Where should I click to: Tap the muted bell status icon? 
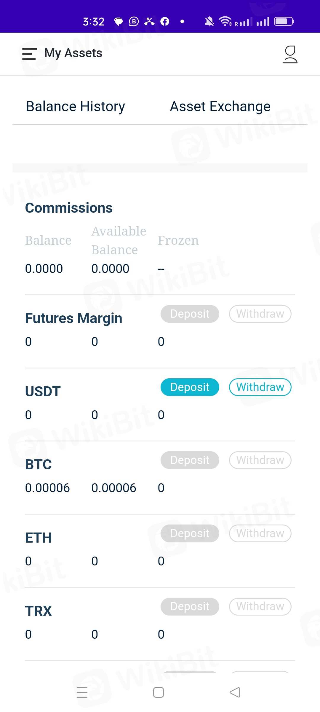(x=209, y=21)
